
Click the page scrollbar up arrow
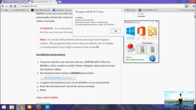195,13
